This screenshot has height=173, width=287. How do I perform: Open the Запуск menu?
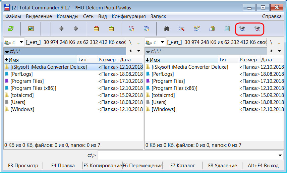tap(158, 16)
